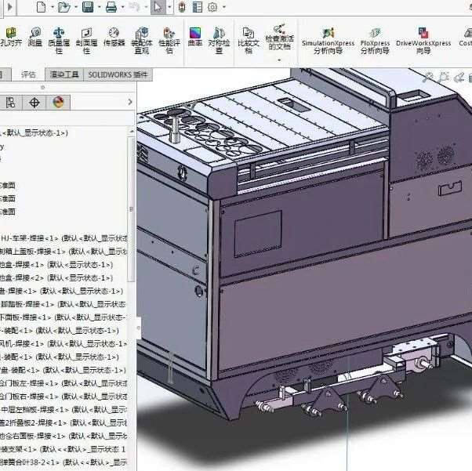Image resolution: width=472 pixels, height=471 pixels.
Task: Switch to the 评估 tab
Action: (x=28, y=74)
